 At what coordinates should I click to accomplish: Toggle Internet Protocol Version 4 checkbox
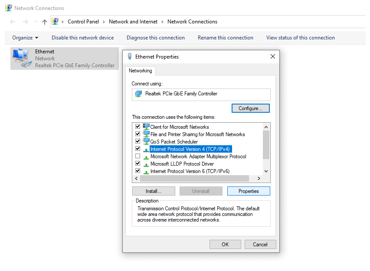[138, 149]
